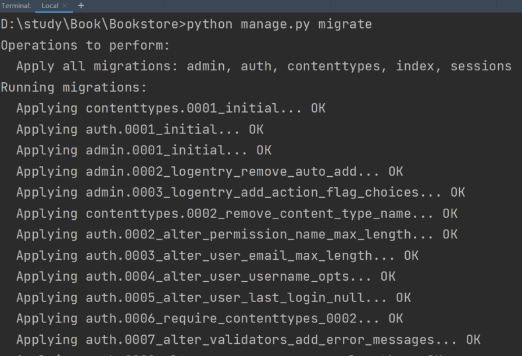Close the Local terminal tab
This screenshot has height=356, width=522.
coord(65,6)
